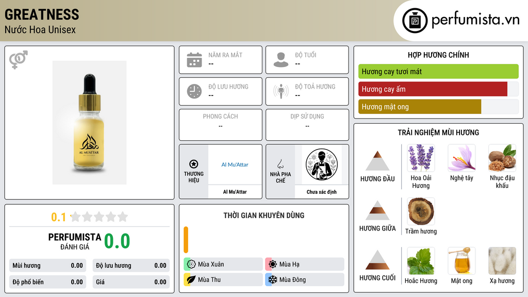This screenshot has width=528, height=297.
Task: Click the Nước Hoa Unisex subtitle
Action: pos(40,29)
